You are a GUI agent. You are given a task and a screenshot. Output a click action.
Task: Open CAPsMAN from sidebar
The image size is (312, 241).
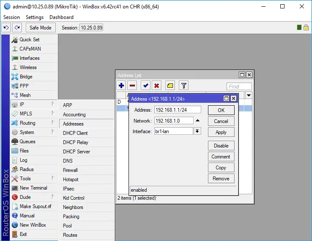click(34, 49)
